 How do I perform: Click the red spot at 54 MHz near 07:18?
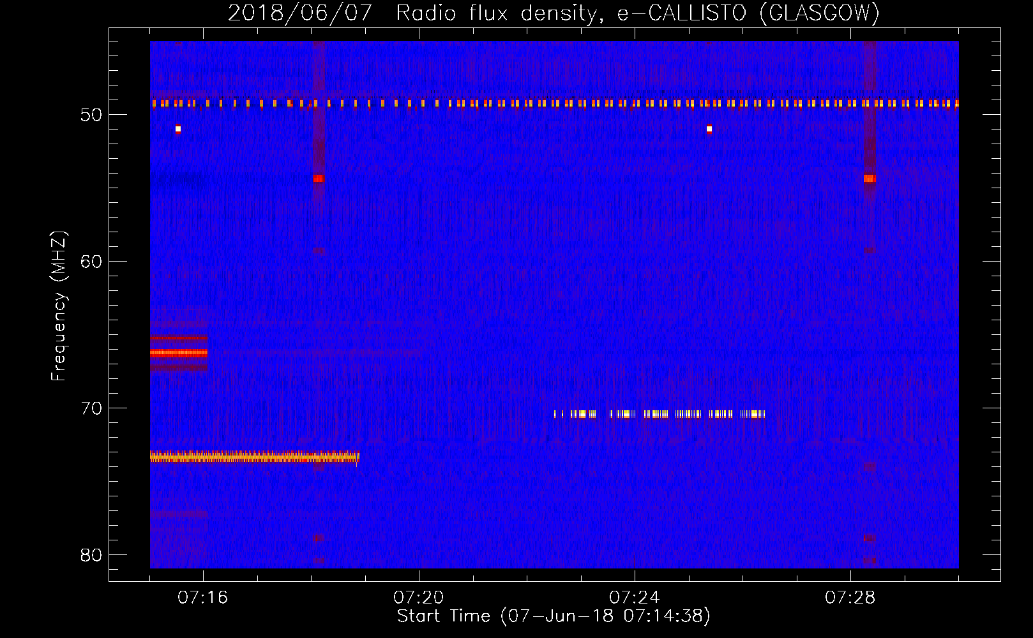tap(319, 179)
